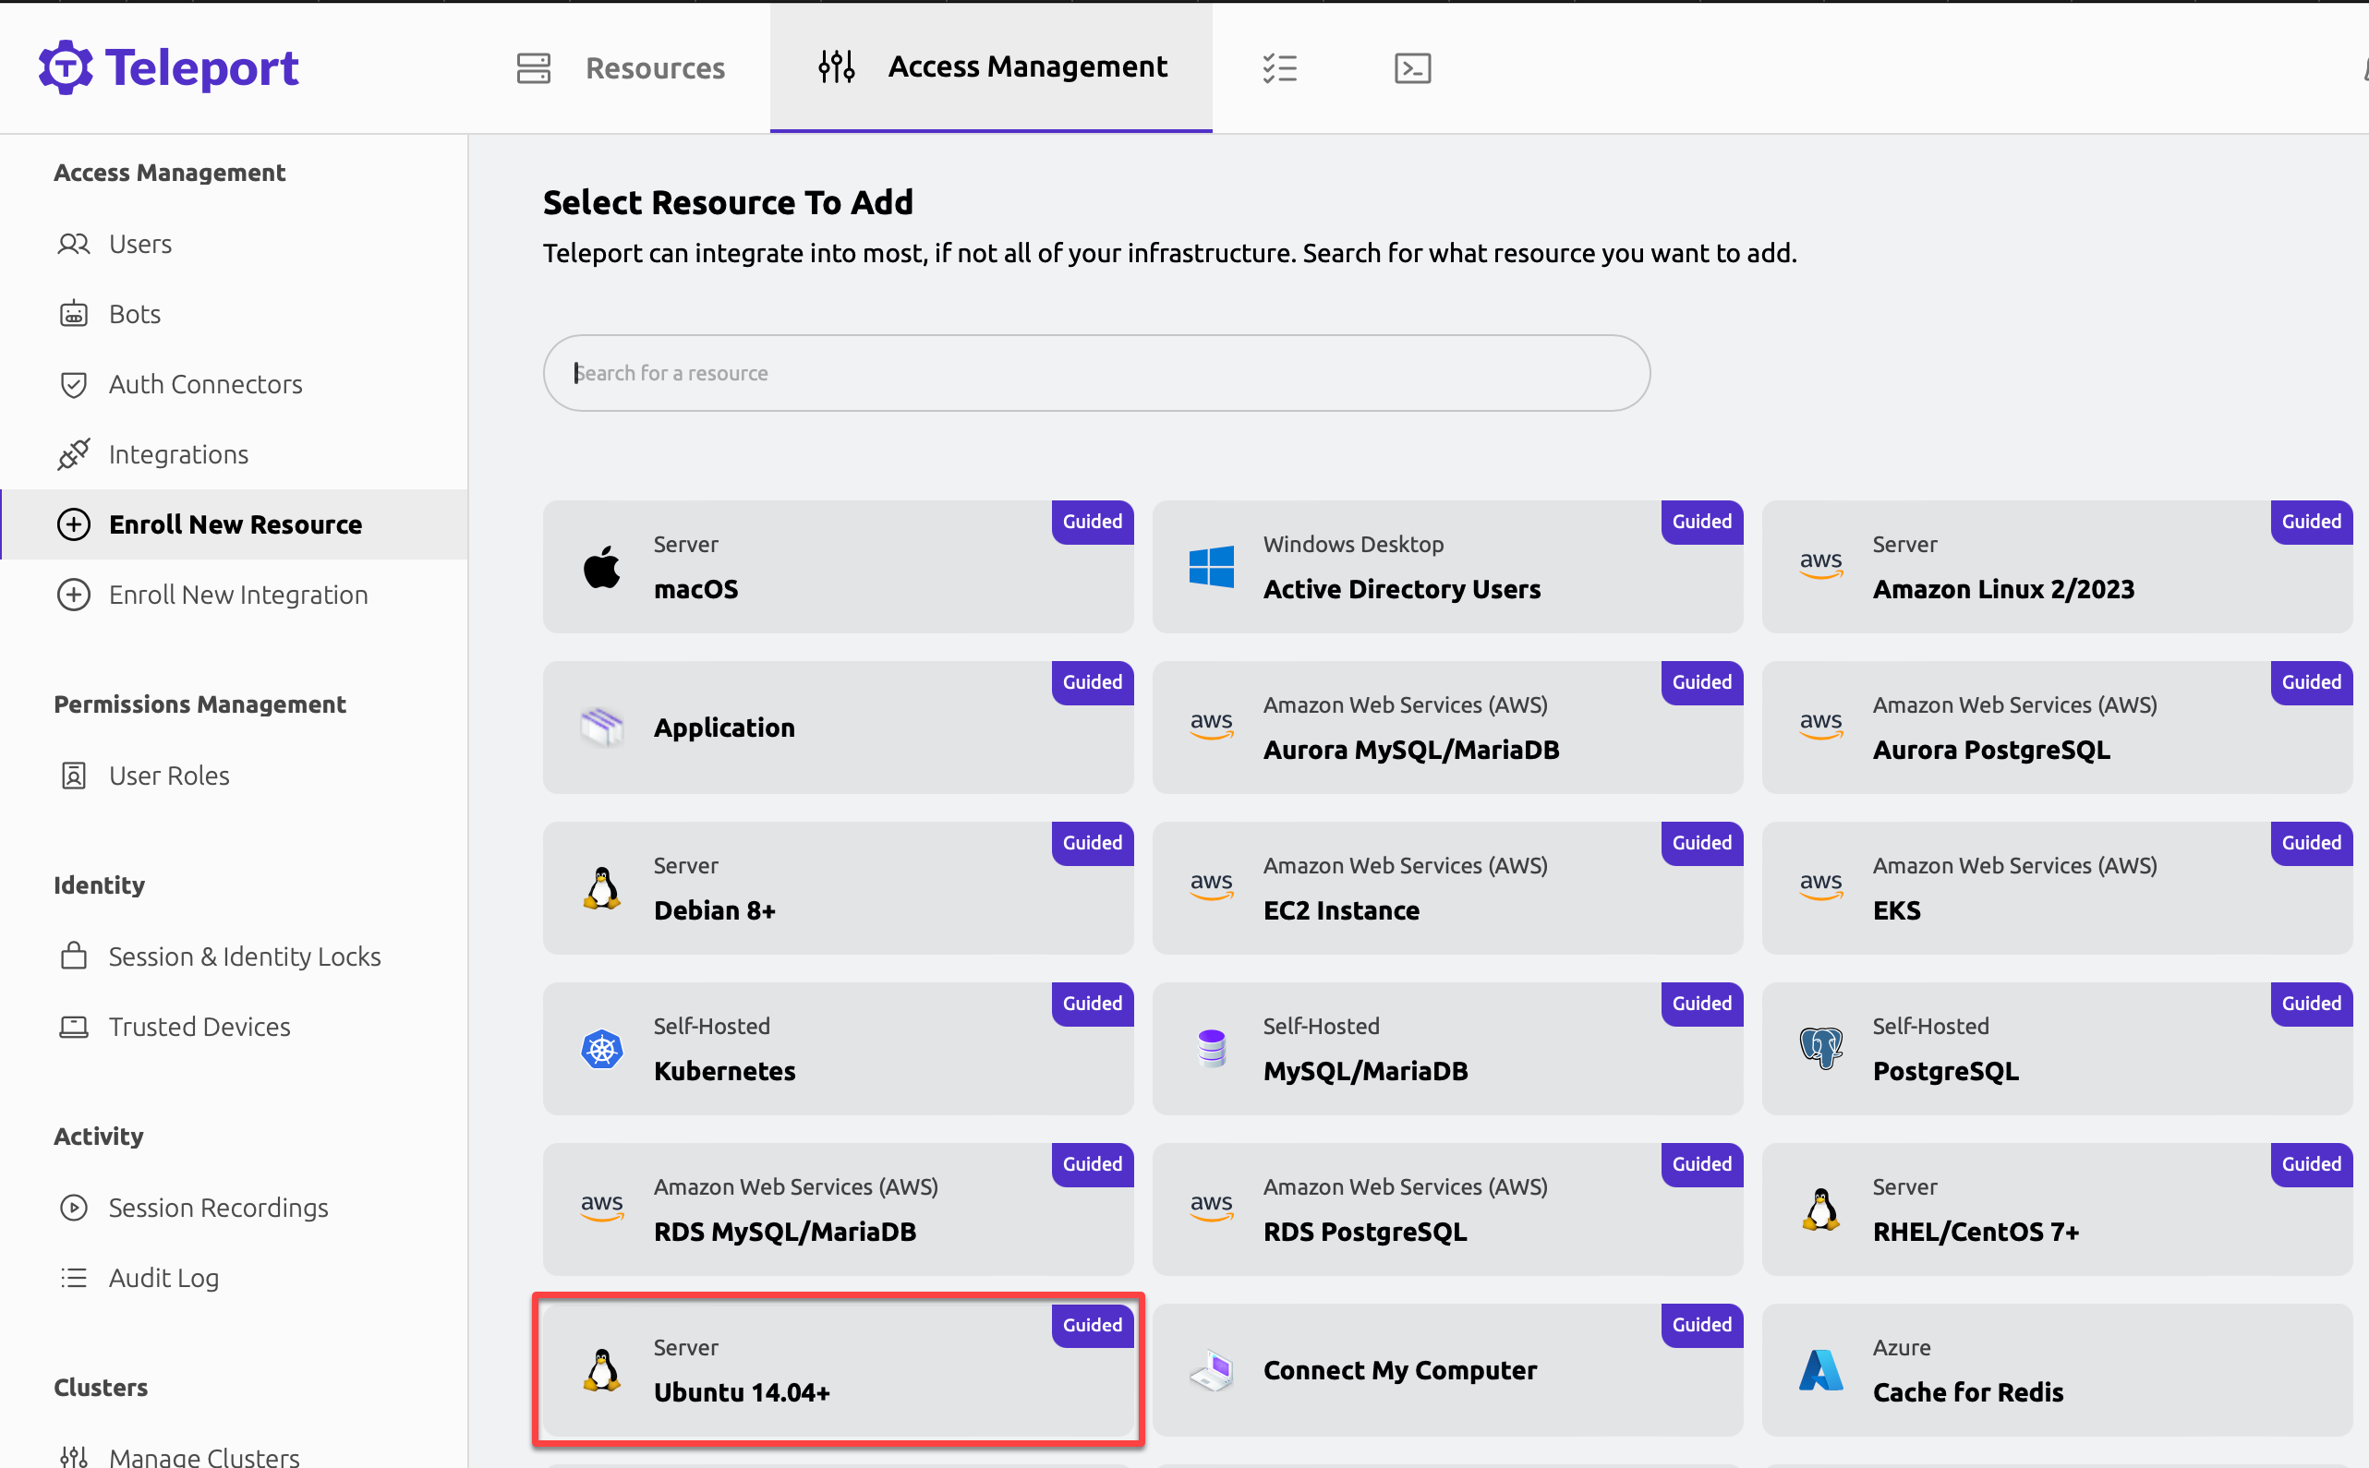Screen dimensions: 2369x1468
Task: Select Enroll New Resource sidebar item
Action: 234,524
